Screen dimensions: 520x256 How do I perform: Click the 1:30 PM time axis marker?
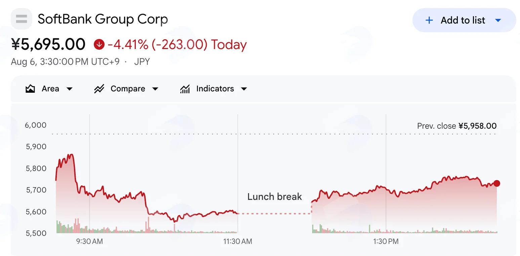point(386,241)
